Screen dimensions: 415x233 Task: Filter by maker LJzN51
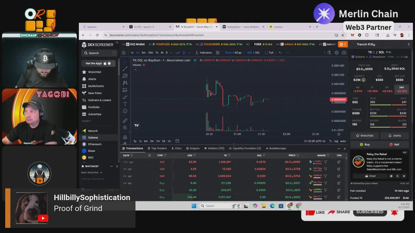pyautogui.click(x=326, y=162)
